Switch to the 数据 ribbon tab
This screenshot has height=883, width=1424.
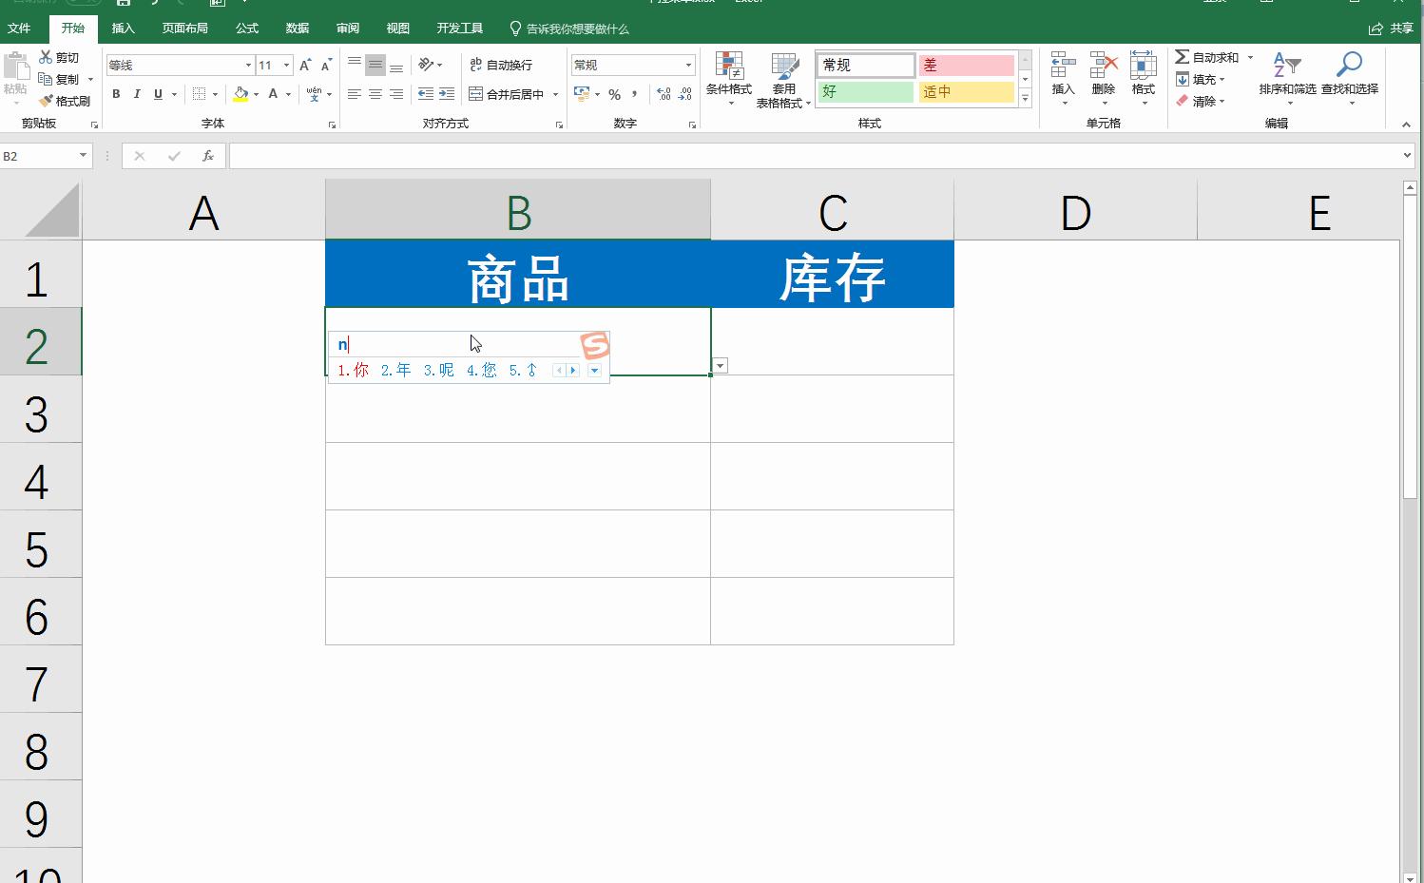(x=296, y=29)
